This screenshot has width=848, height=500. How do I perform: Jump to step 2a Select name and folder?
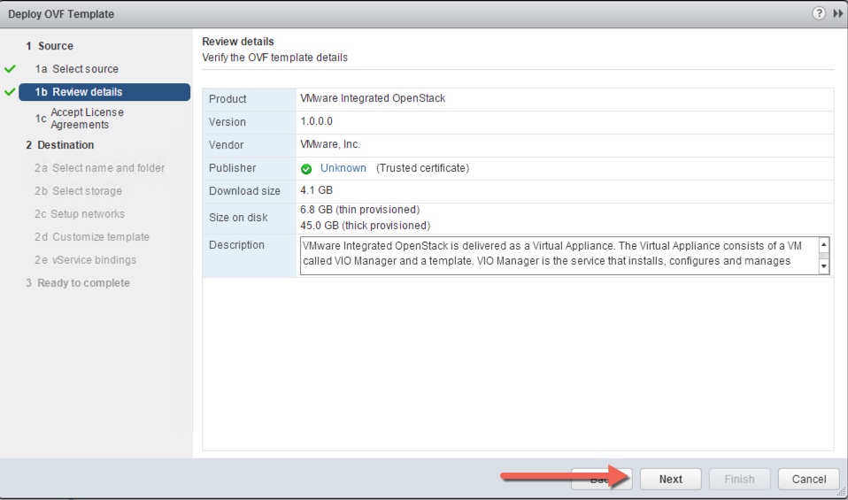coord(108,168)
